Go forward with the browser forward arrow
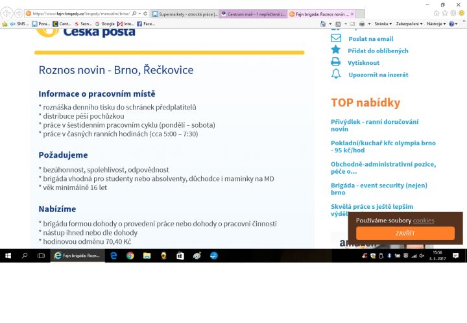 [18, 14]
